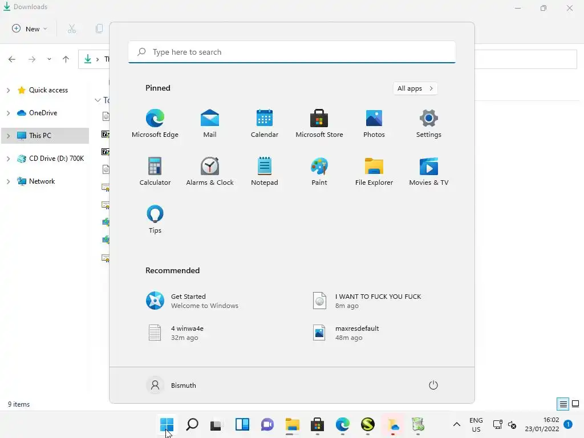Image resolution: width=584 pixels, height=438 pixels.
Task: Switch Explorer to details view
Action: pyautogui.click(x=563, y=404)
